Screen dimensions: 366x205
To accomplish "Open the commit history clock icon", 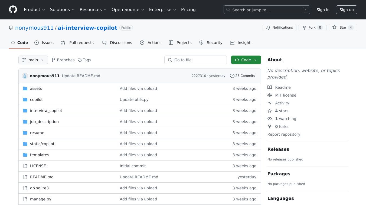I will 232,76.
